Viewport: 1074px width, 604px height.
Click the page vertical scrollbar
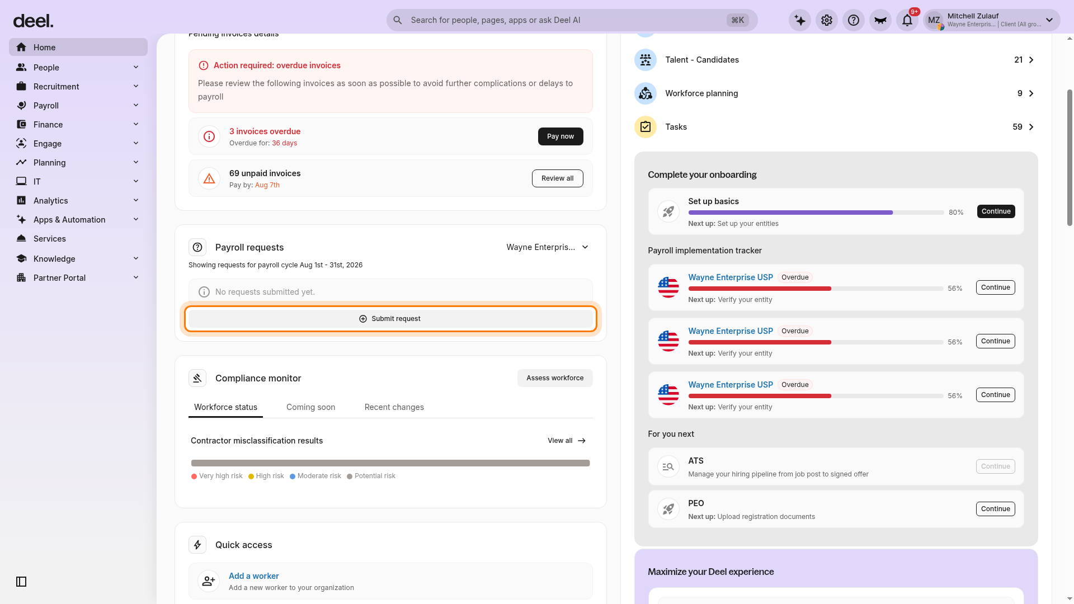[1070, 157]
